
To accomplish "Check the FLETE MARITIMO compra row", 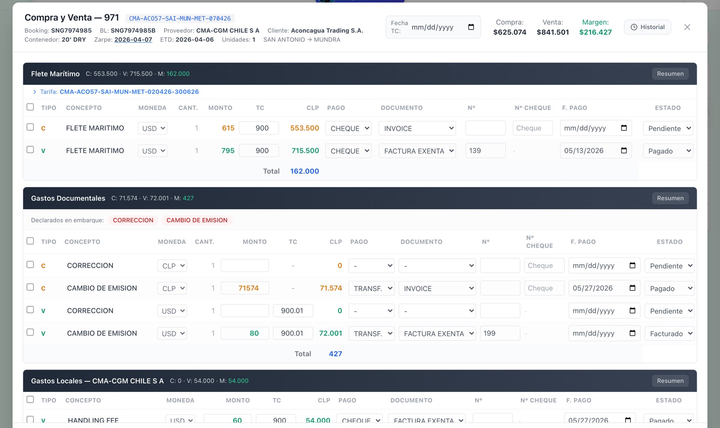I will coord(30,127).
